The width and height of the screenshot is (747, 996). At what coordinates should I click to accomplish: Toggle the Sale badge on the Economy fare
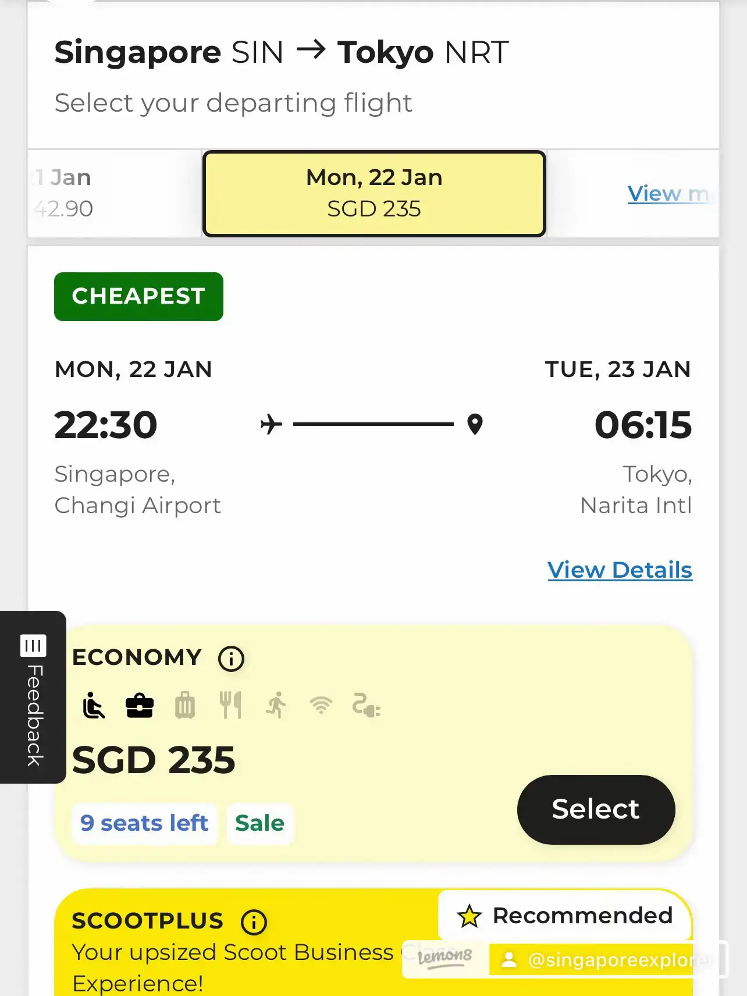(259, 823)
